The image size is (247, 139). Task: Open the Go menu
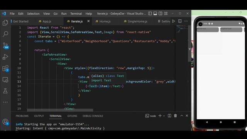(x=56, y=14)
